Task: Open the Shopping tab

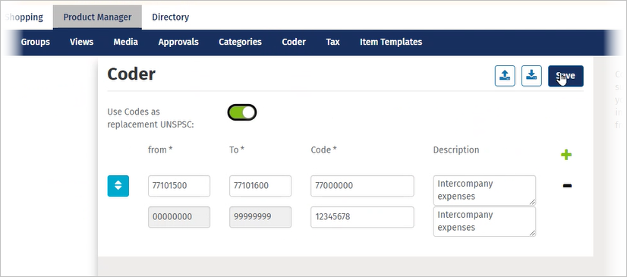Action: [x=24, y=17]
